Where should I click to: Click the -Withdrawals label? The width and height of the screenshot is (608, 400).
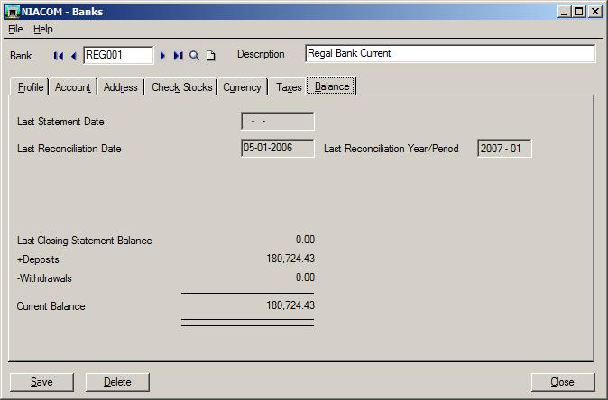[44, 278]
